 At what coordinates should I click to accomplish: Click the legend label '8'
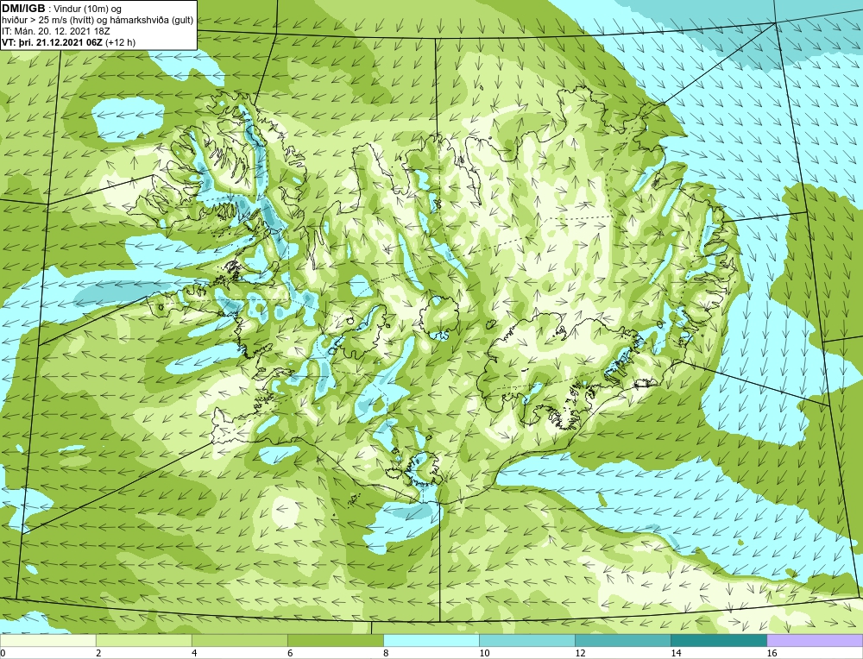pyautogui.click(x=386, y=653)
